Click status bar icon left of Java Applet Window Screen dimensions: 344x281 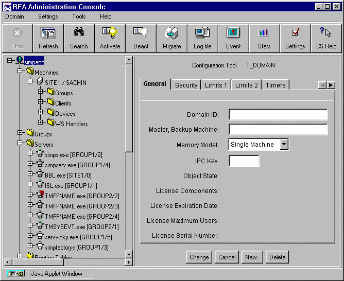(x=16, y=273)
